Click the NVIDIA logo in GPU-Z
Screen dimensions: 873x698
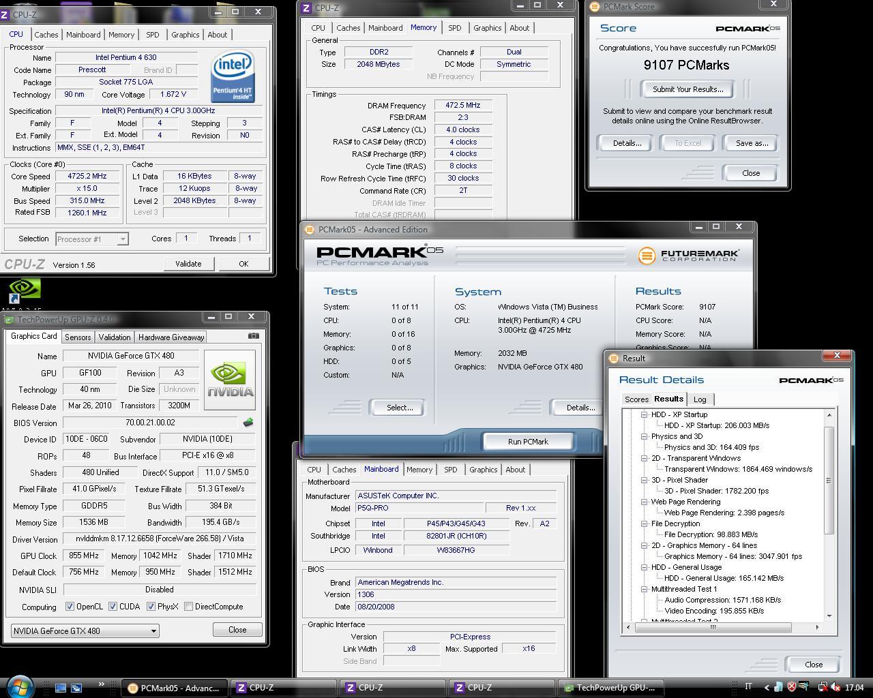point(230,380)
